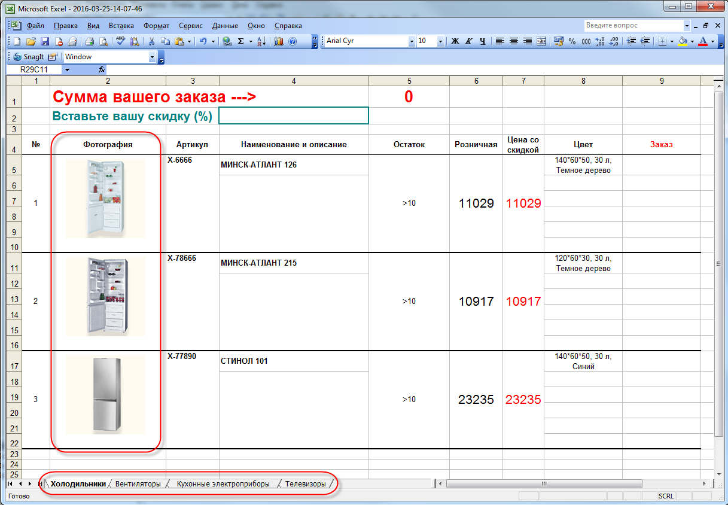Align text left
The width and height of the screenshot is (728, 505).
tap(500, 41)
